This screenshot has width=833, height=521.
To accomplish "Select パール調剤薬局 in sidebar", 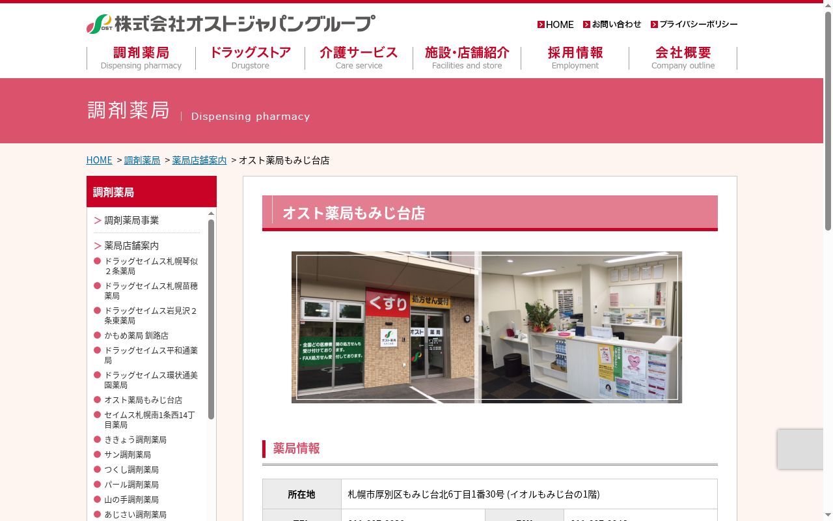I will [x=131, y=485].
